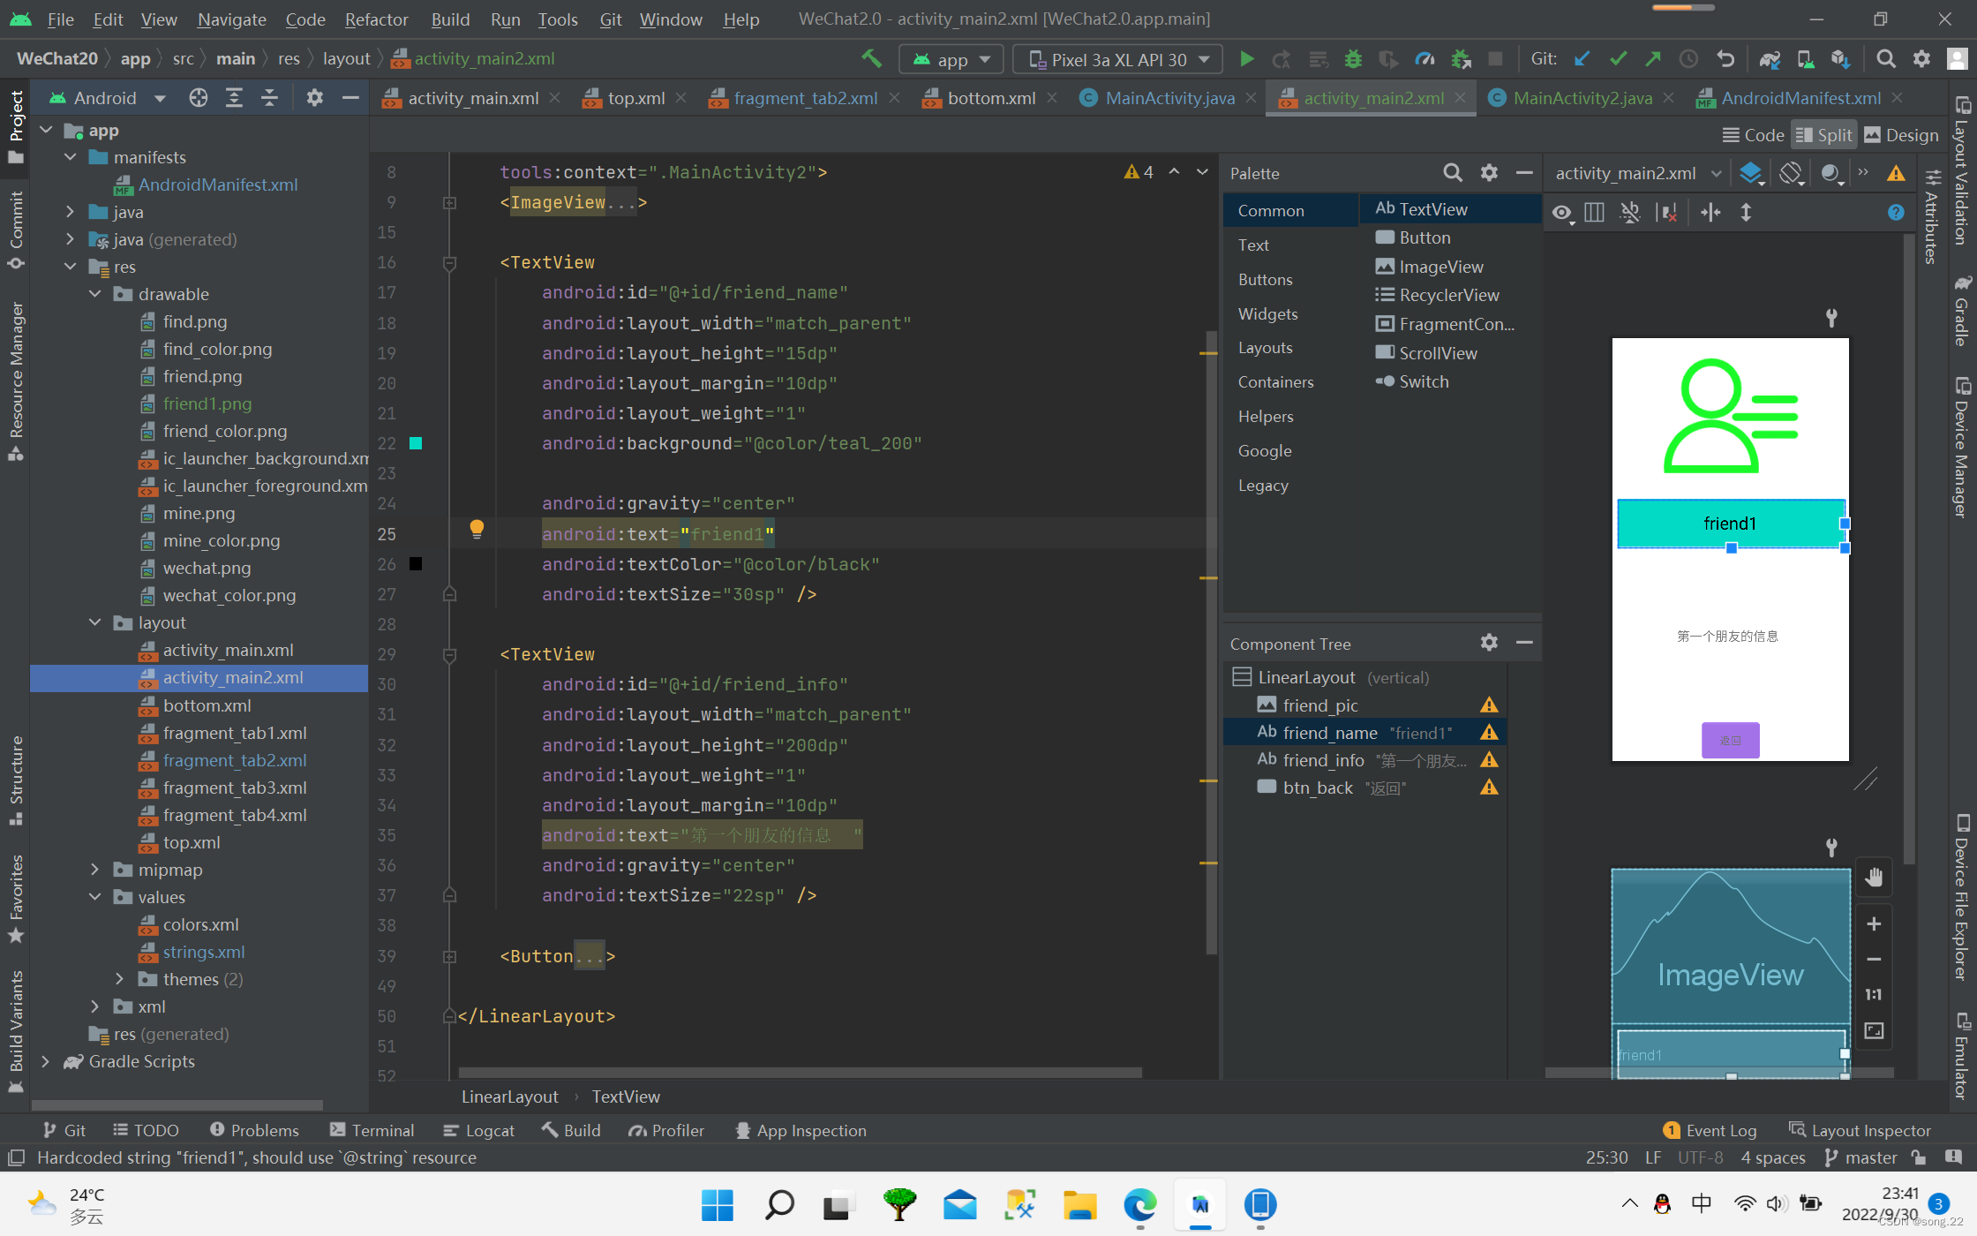Click Git push arrow icon
1977x1236 pixels.
[1653, 59]
